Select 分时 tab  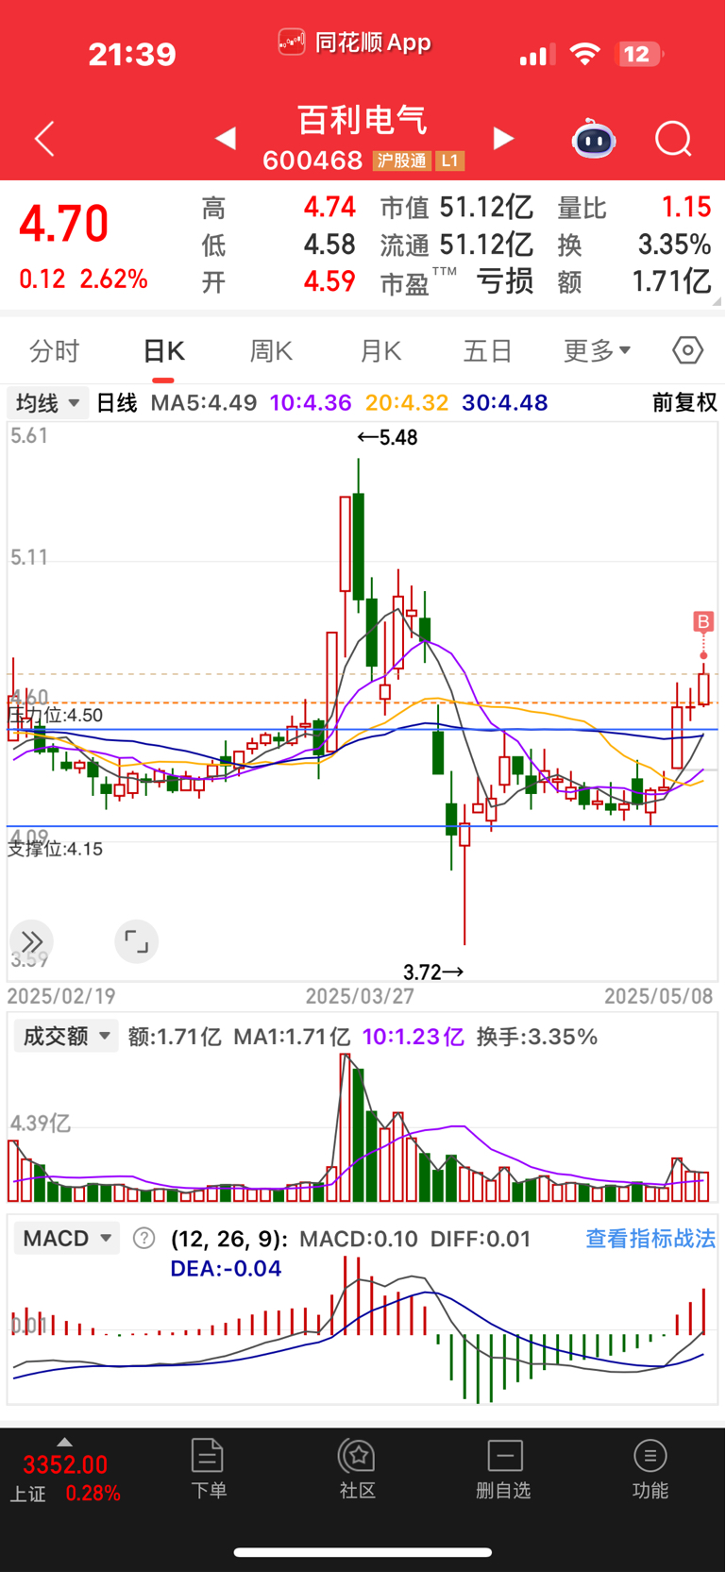[x=55, y=351]
